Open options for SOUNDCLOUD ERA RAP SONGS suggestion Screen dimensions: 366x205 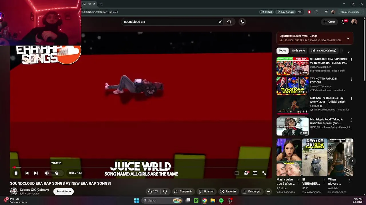[352, 60]
